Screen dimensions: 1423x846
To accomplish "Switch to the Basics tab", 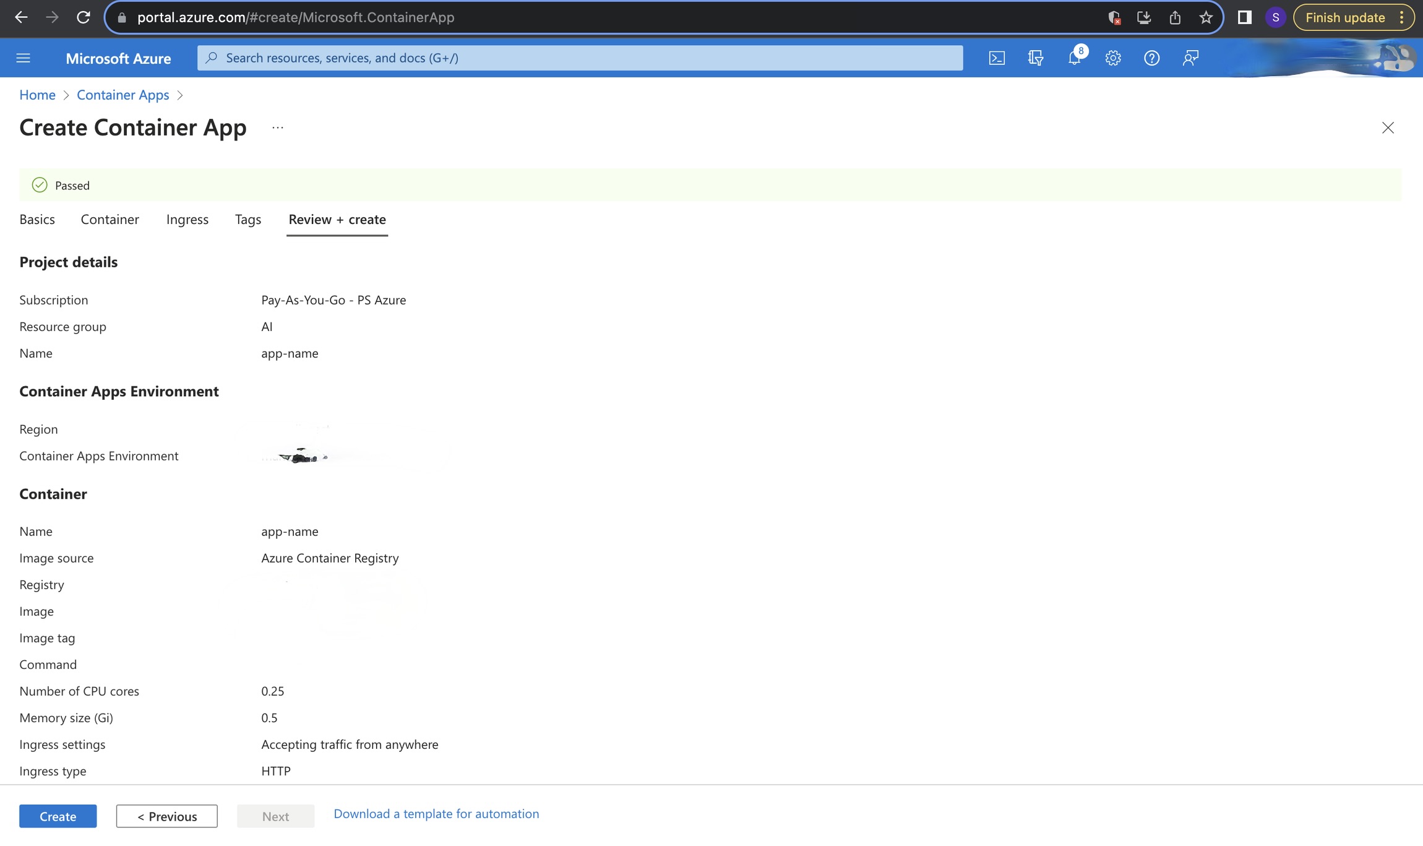I will (x=37, y=219).
